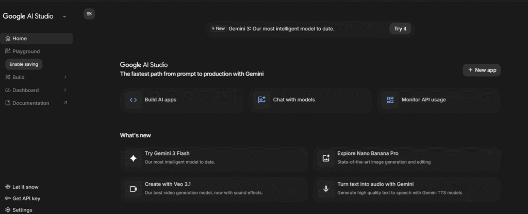
Task: Collapse the sidebar using the panel toggle icon
Action: [89, 14]
